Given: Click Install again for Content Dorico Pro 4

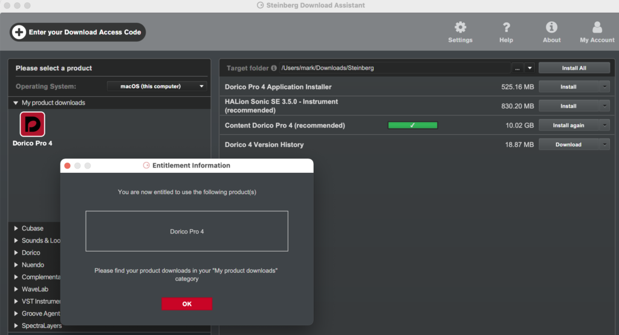Looking at the screenshot, I should tap(568, 125).
